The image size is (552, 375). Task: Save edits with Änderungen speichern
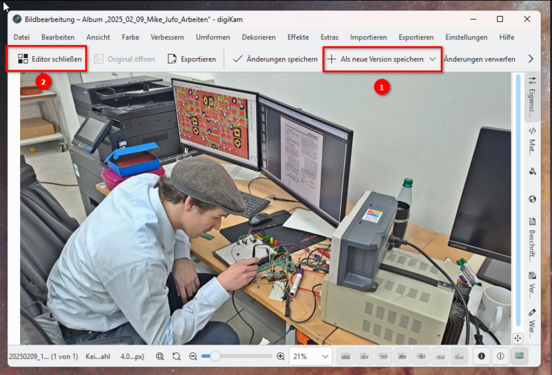(x=275, y=59)
